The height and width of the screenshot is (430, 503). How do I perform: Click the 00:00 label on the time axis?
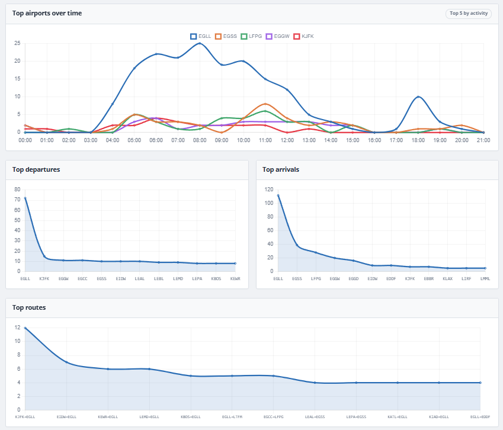click(25, 140)
